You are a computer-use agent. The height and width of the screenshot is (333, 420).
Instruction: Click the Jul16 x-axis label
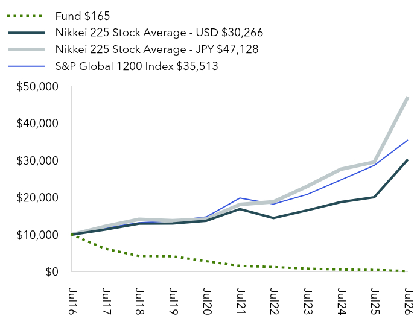72,301
